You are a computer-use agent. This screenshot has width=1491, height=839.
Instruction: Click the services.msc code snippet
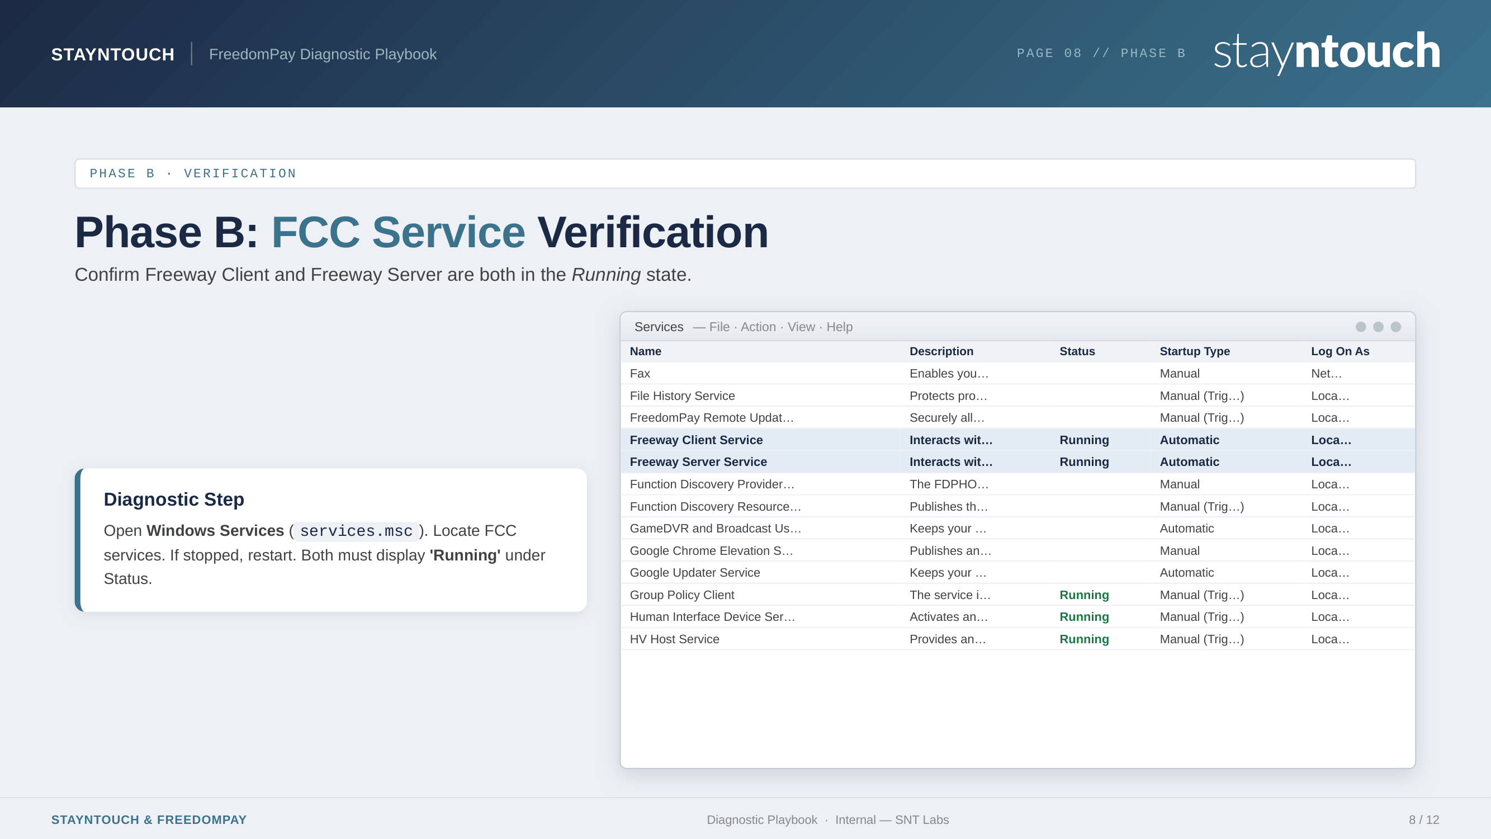pyautogui.click(x=356, y=531)
